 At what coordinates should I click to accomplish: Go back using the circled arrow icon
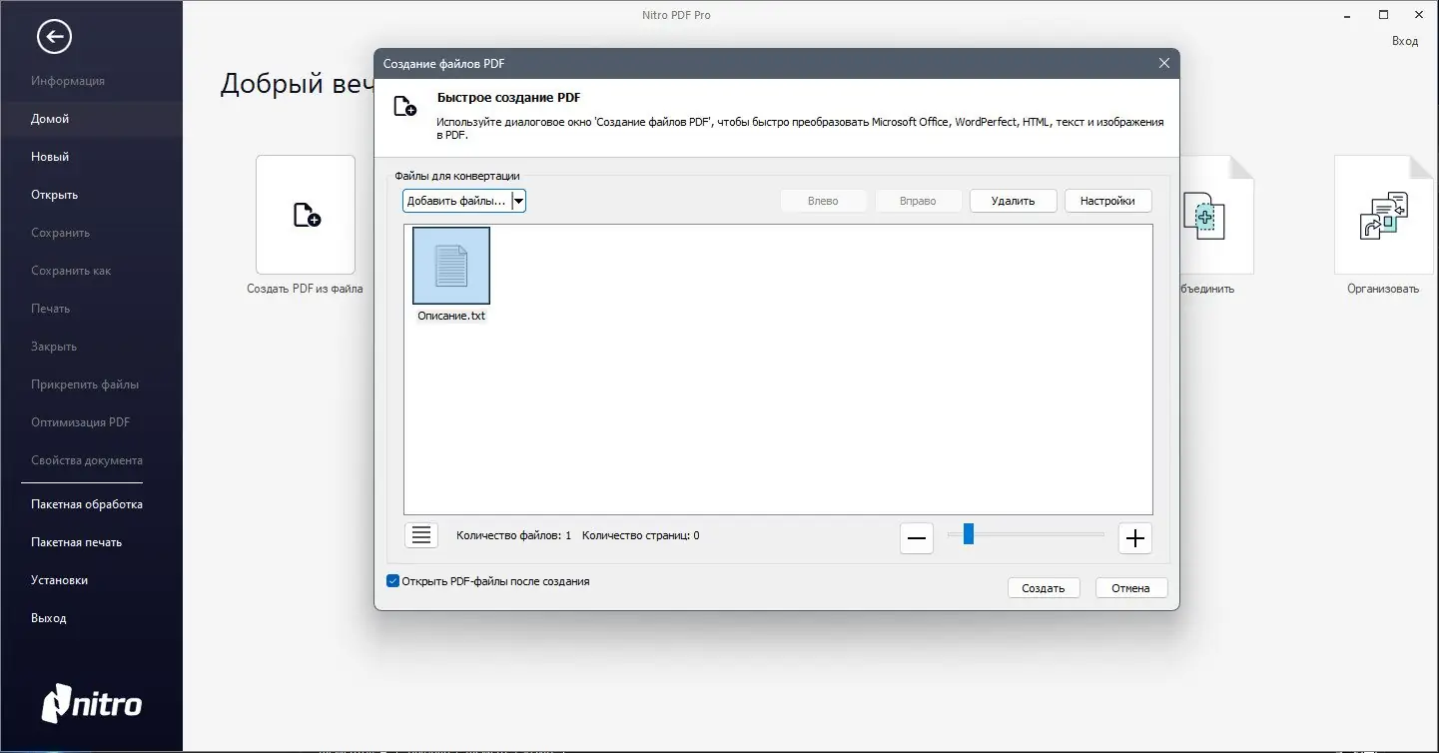click(54, 38)
